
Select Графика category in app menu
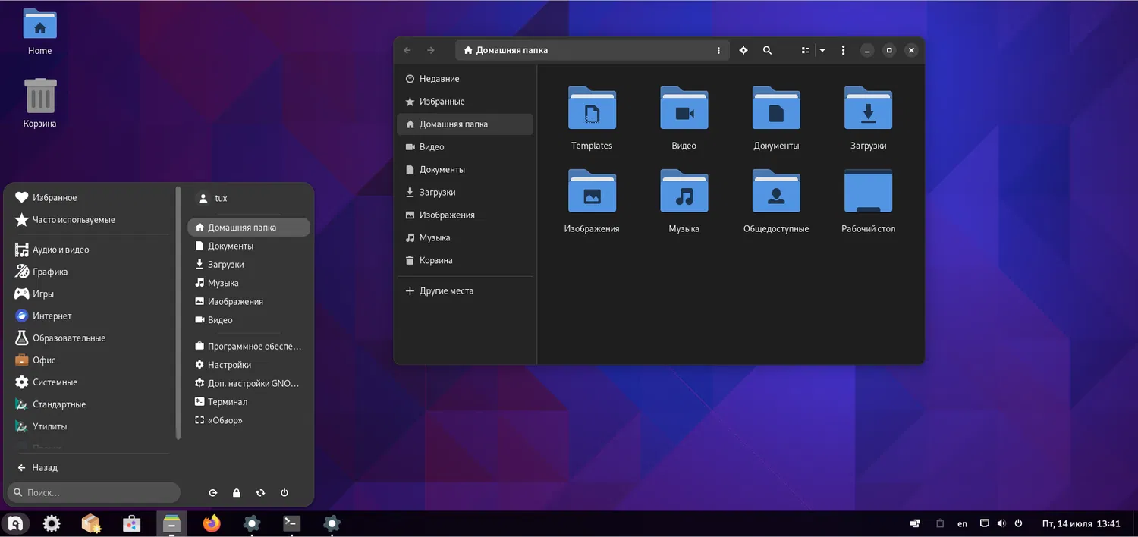pos(50,272)
